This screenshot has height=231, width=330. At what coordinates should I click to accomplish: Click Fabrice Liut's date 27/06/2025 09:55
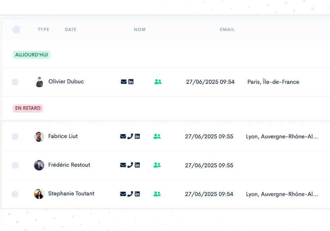pyautogui.click(x=209, y=137)
